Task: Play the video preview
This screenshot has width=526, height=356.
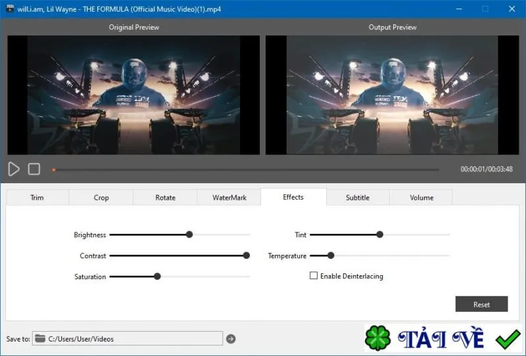Action: point(14,169)
